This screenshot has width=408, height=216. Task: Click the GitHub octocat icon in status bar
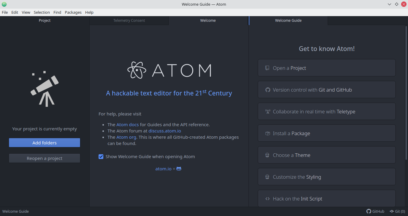369,211
